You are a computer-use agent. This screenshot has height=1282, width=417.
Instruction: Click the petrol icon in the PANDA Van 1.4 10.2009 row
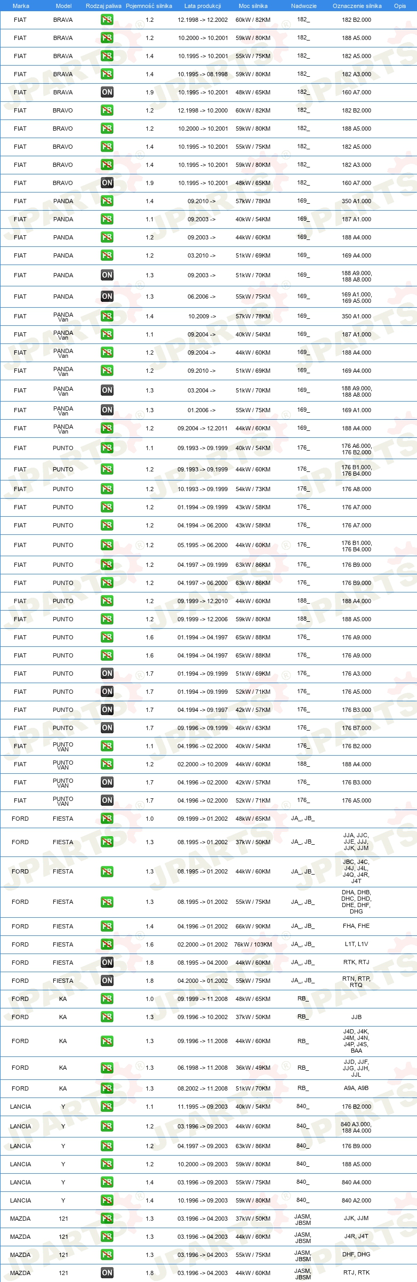pyautogui.click(x=107, y=316)
